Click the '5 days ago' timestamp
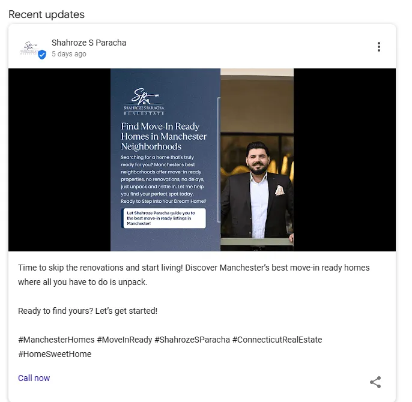Image resolution: width=412 pixels, height=402 pixels. click(69, 54)
